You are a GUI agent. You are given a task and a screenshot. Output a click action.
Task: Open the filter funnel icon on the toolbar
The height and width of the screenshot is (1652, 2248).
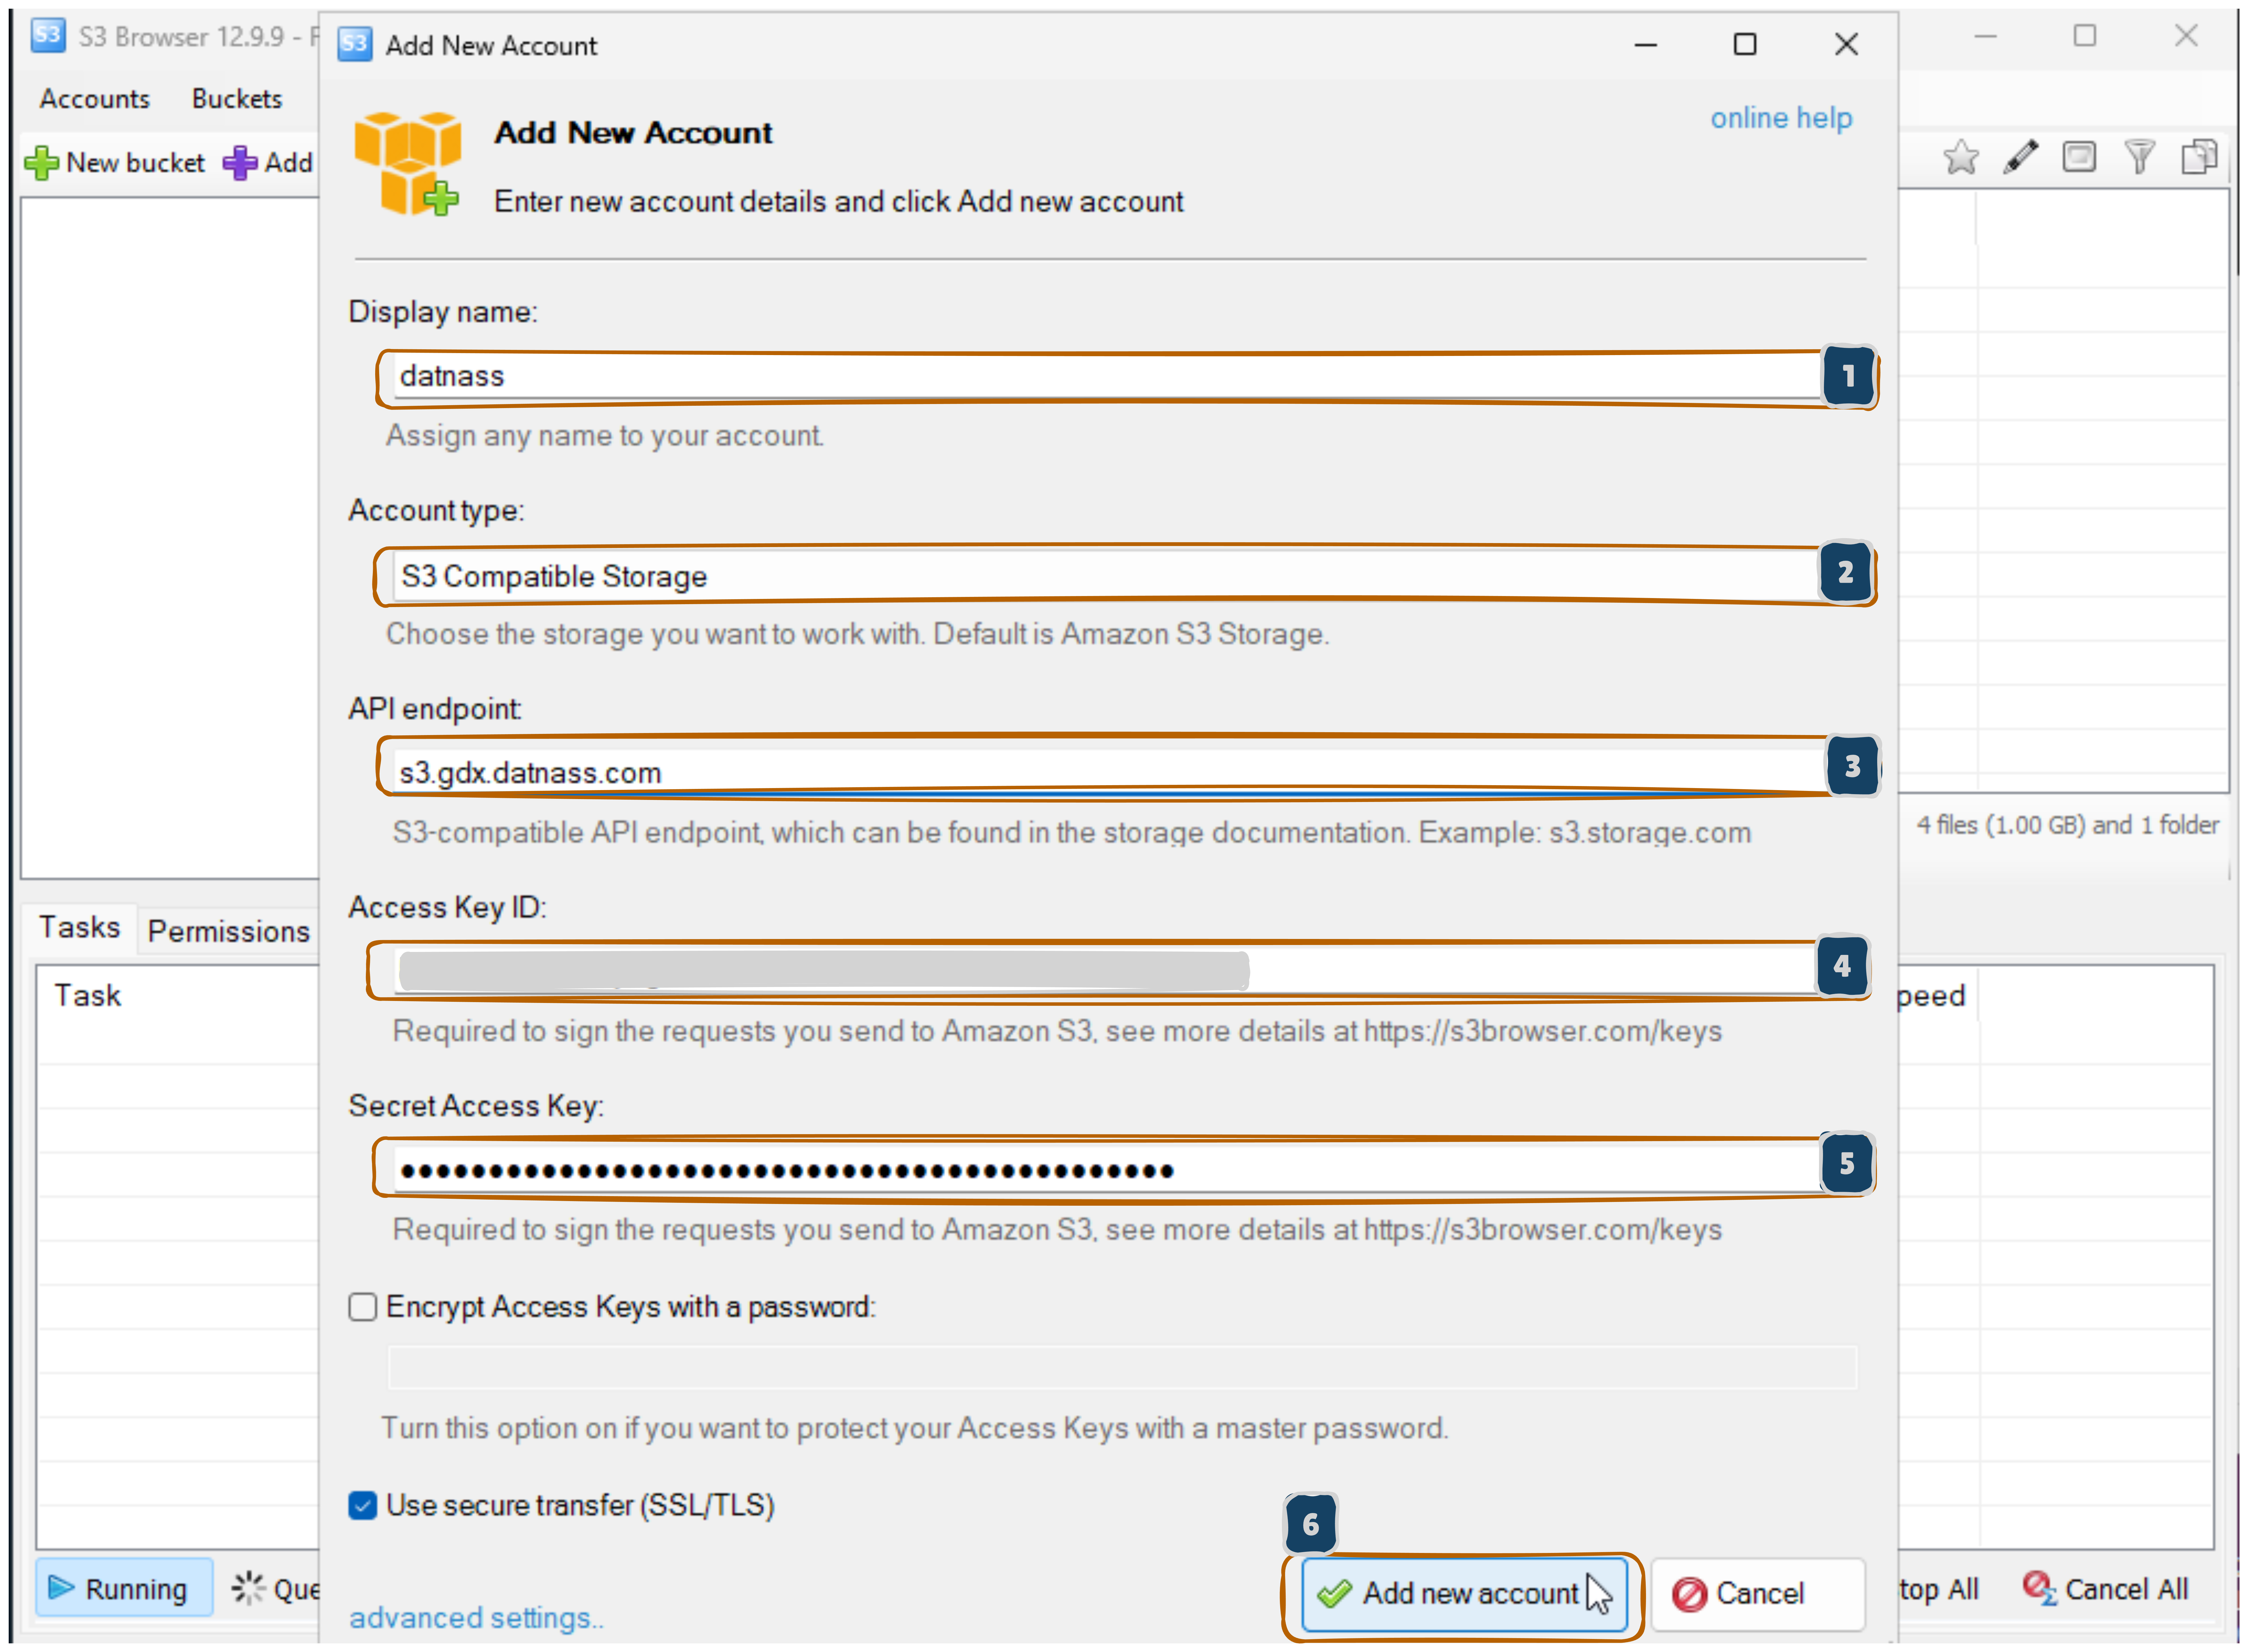pos(2141,157)
